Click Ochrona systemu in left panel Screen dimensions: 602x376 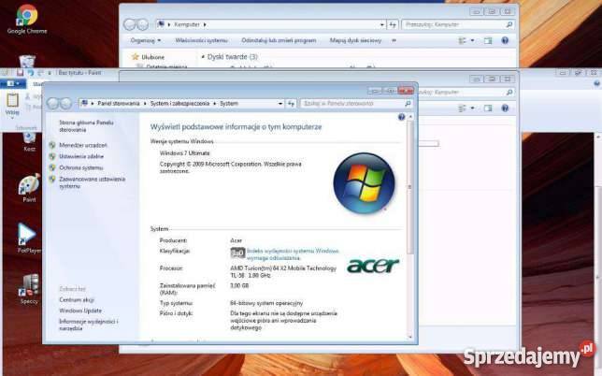81,167
